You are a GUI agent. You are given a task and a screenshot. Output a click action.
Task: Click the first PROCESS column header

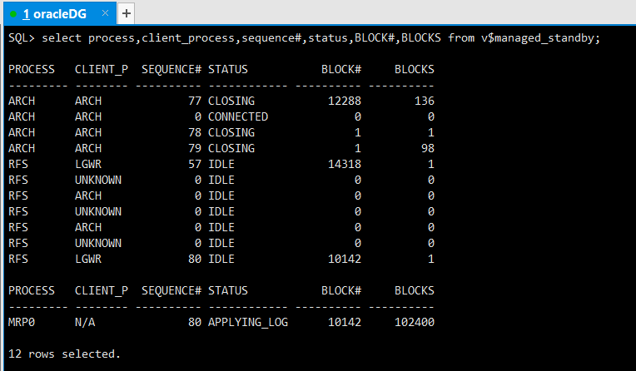(x=32, y=69)
